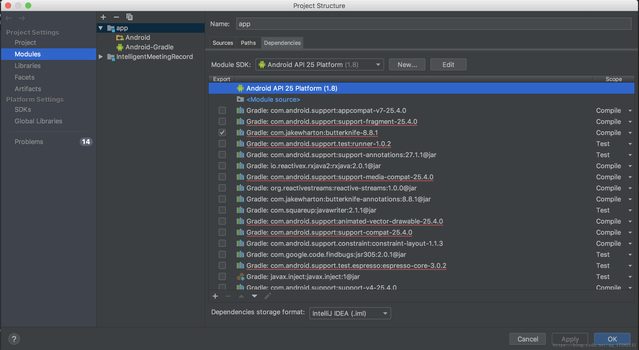Open Global Libraries under Platform Settings
This screenshot has height=350, width=639.
(38, 121)
